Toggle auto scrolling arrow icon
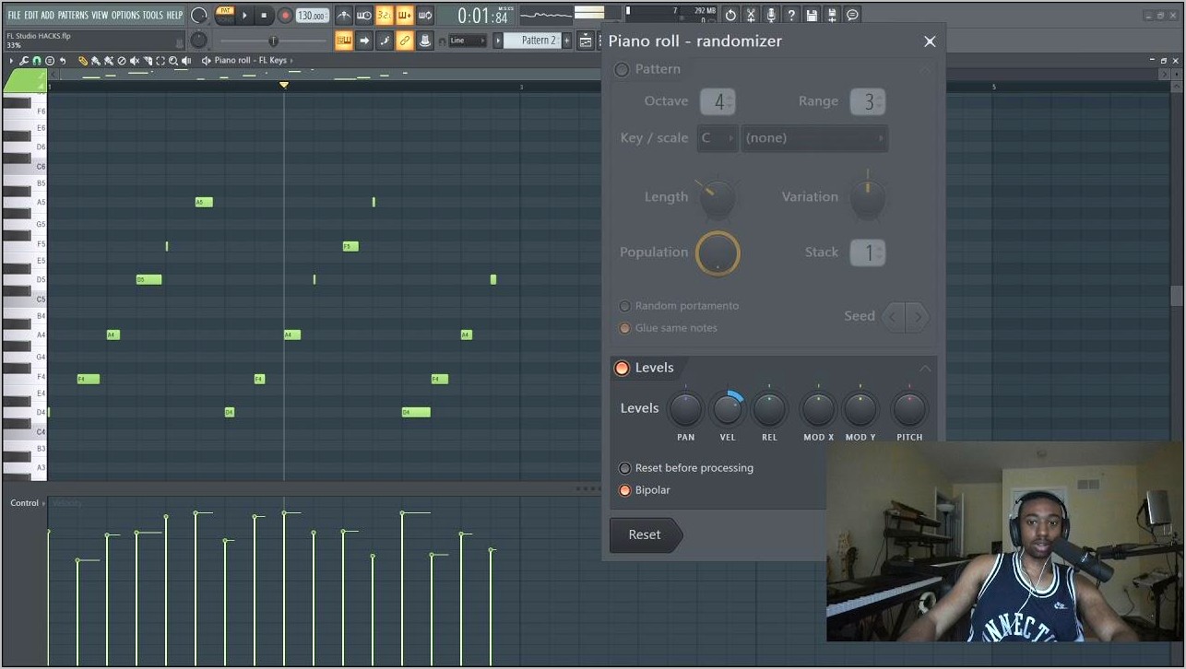This screenshot has height=669, width=1186. coord(363,41)
